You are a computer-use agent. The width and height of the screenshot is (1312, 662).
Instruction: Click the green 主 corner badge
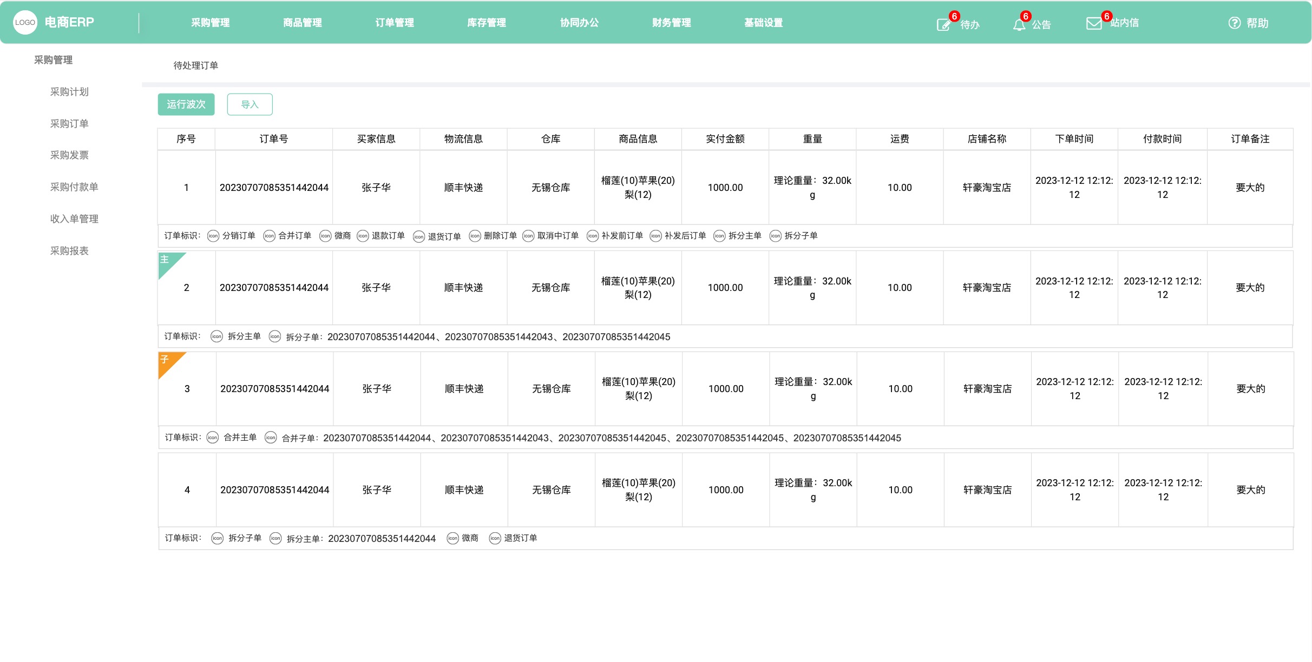tap(167, 261)
